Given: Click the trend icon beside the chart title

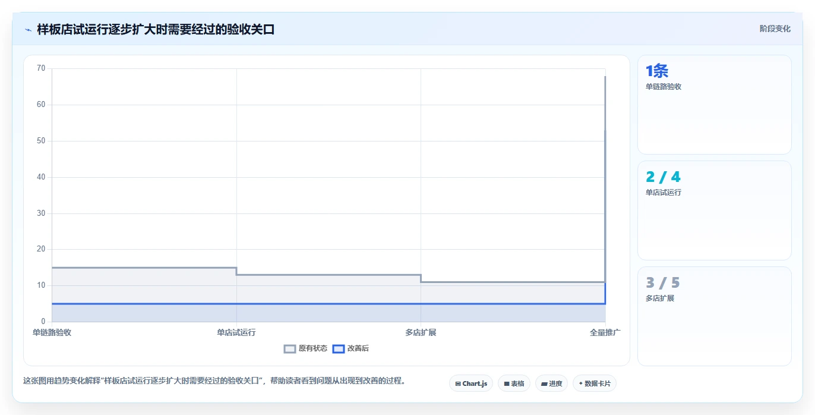Looking at the screenshot, I should click(28, 29).
